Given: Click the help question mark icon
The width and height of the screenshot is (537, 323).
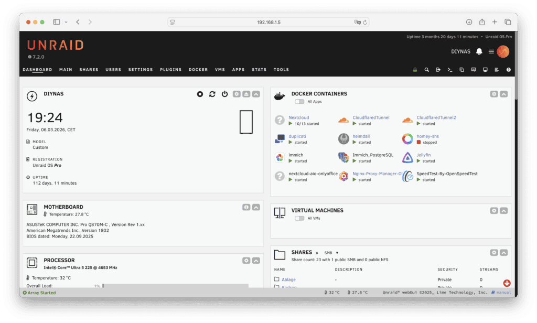Looking at the screenshot, I should (x=508, y=70).
